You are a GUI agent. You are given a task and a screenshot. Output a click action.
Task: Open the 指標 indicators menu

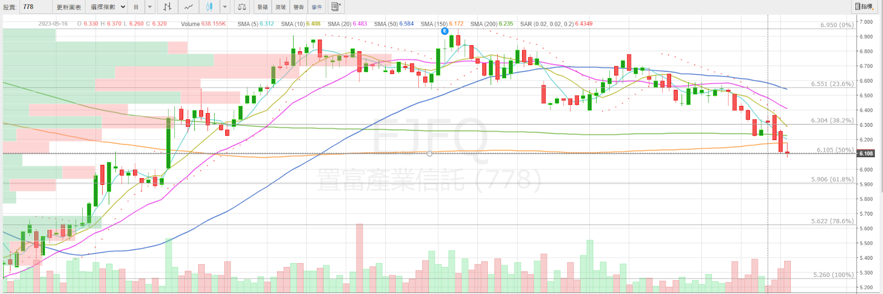click(864, 7)
